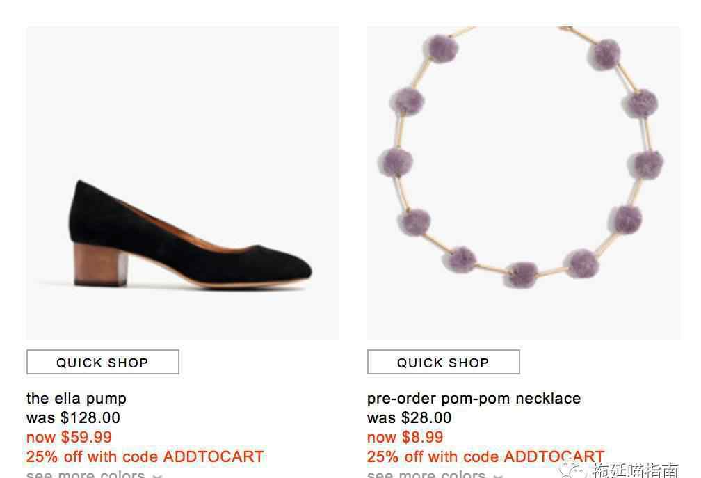The width and height of the screenshot is (701, 478).
Task: Click the chevron beside necklace's more colors
Action: click(498, 475)
